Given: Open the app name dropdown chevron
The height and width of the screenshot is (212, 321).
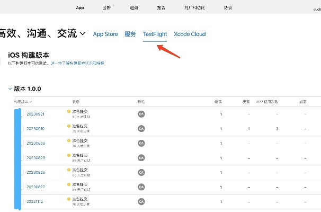Looking at the screenshot, I should [83, 34].
